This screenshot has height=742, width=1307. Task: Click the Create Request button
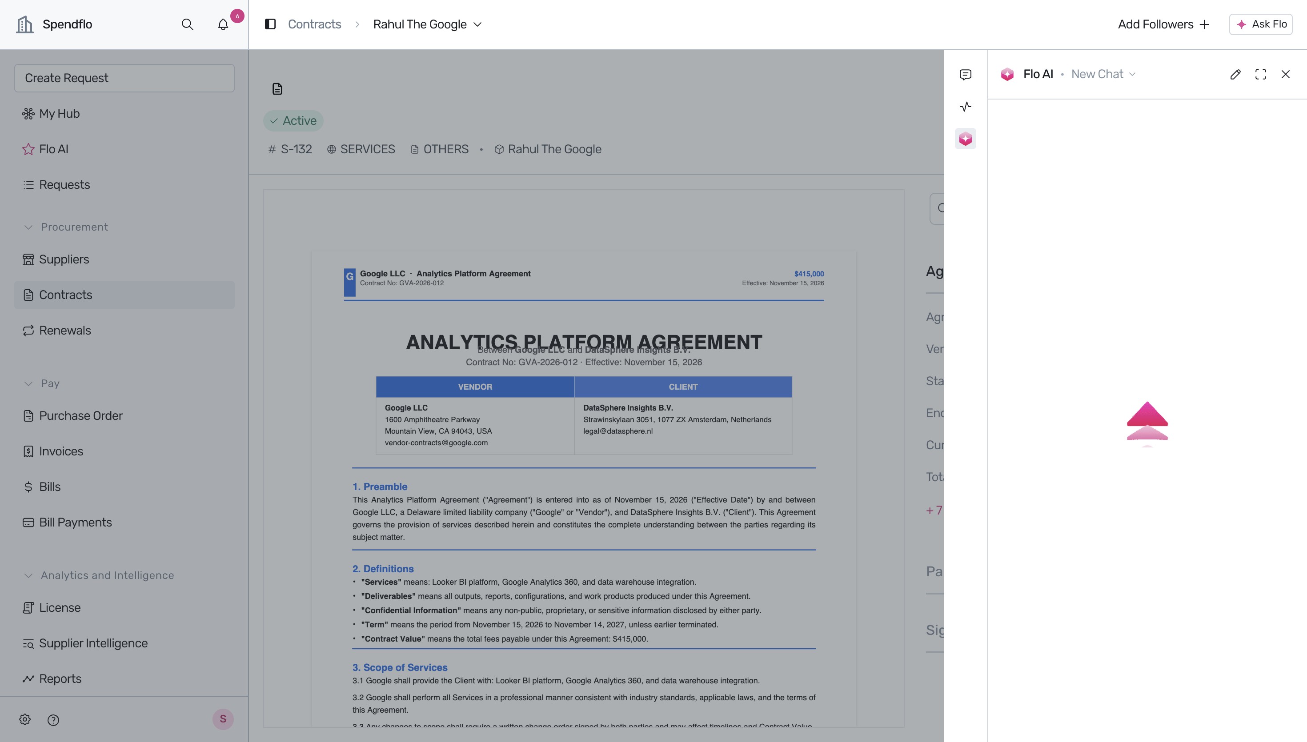[124, 78]
